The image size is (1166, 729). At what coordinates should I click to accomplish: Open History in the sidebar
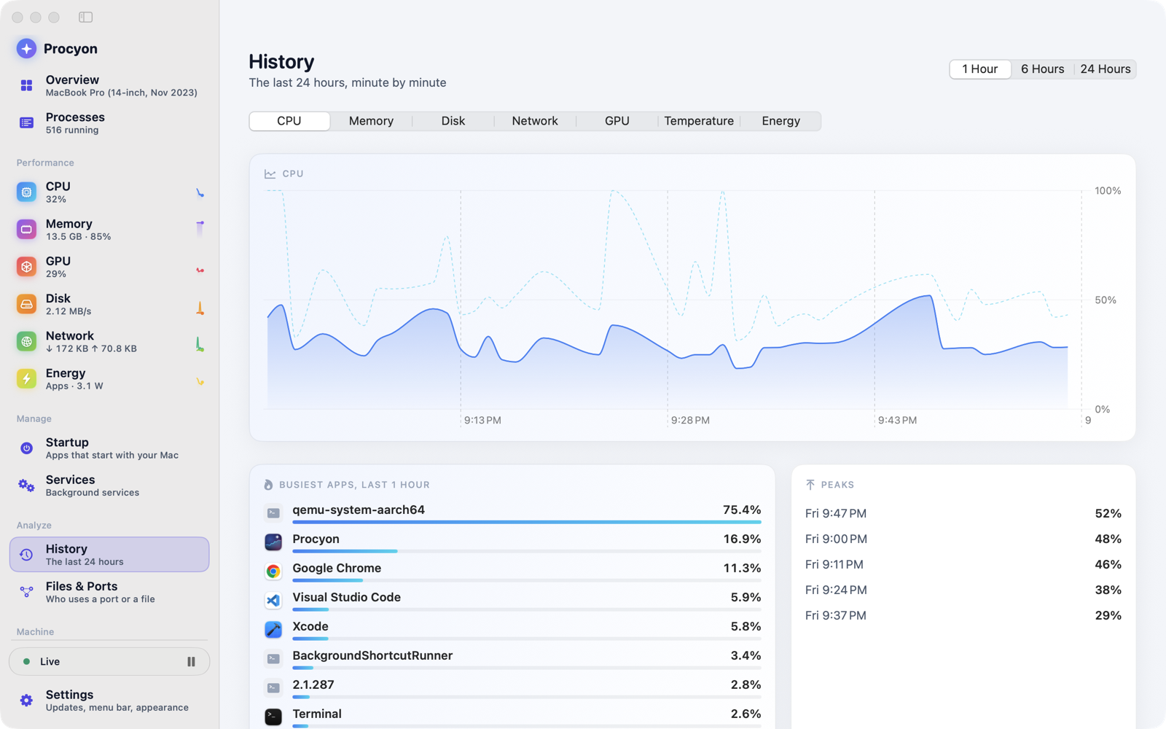(x=109, y=555)
